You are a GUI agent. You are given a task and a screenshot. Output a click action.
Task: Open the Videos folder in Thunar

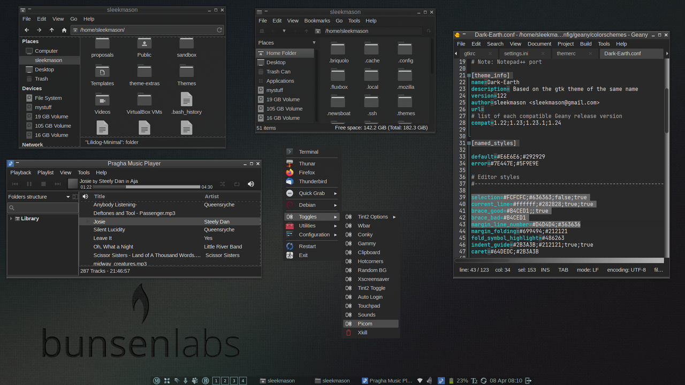click(x=102, y=99)
